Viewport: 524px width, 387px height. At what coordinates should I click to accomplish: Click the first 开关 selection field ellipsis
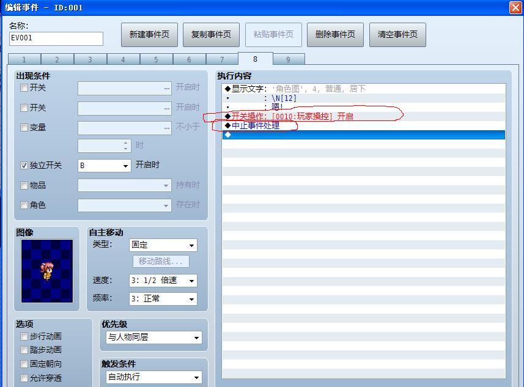[x=167, y=89]
